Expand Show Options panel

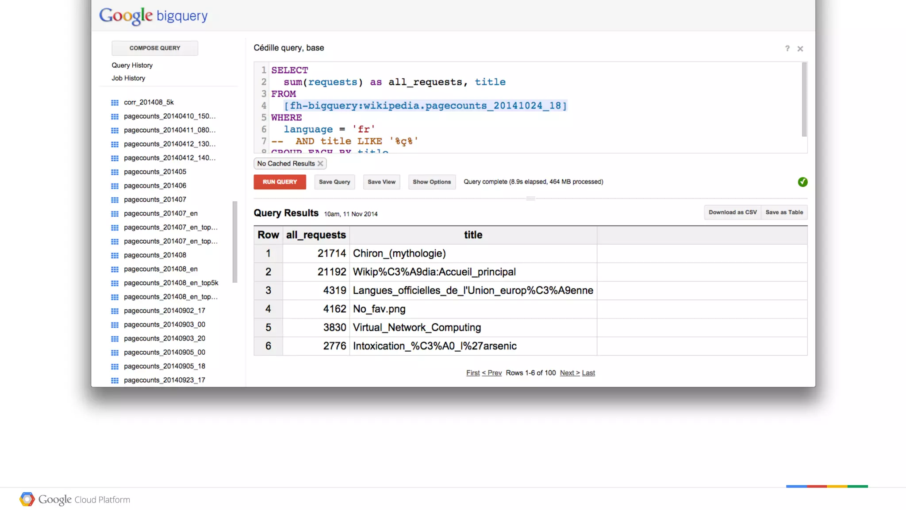431,182
